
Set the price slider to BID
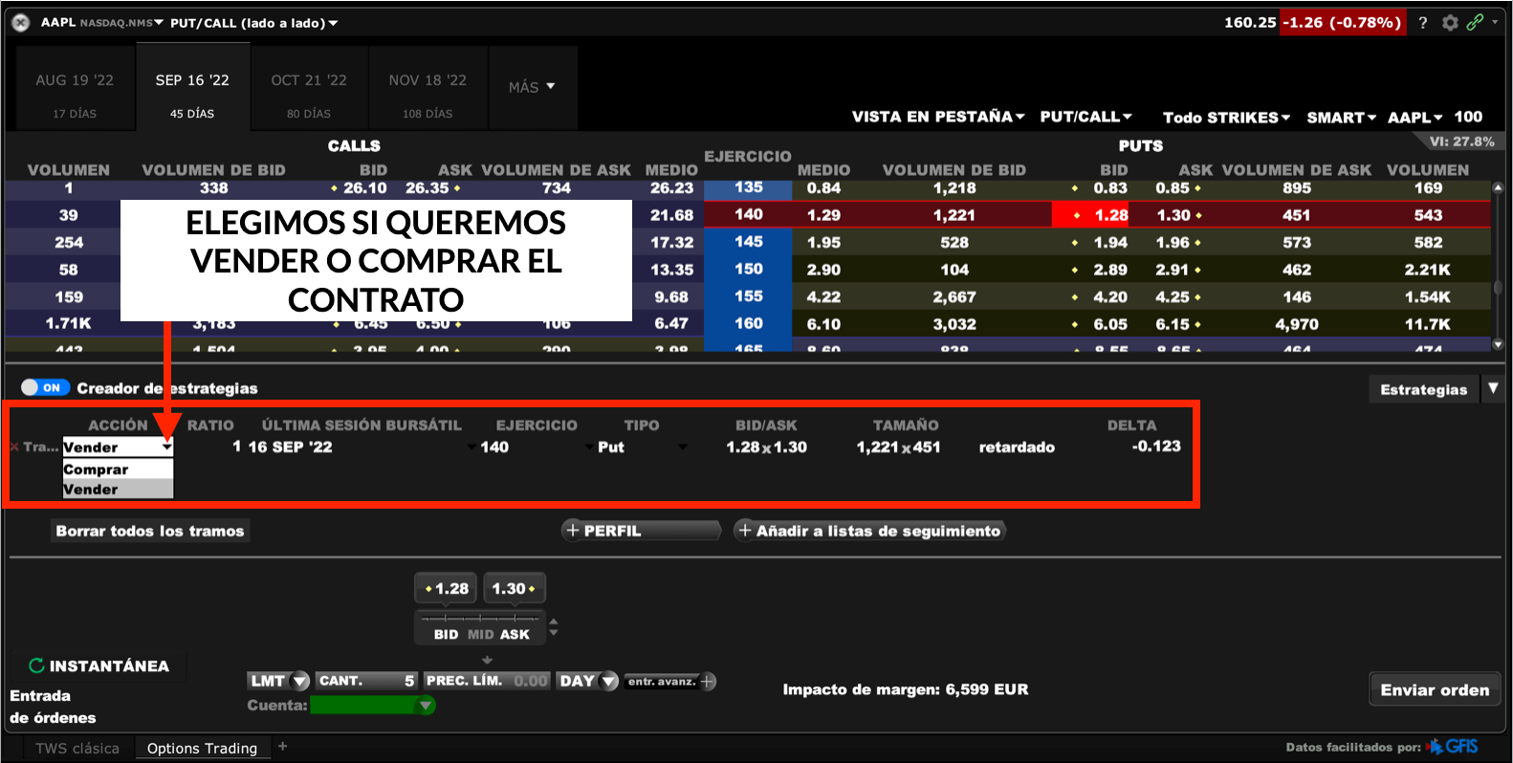(x=446, y=634)
